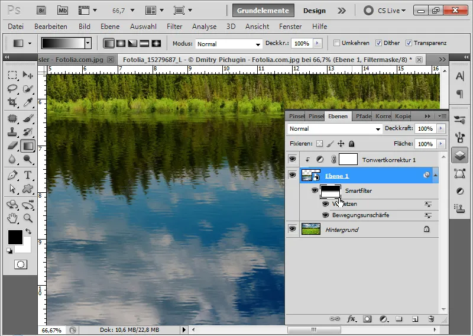Create a new layer from panel footer
Viewport: 473px width, 336px height.
click(x=415, y=319)
